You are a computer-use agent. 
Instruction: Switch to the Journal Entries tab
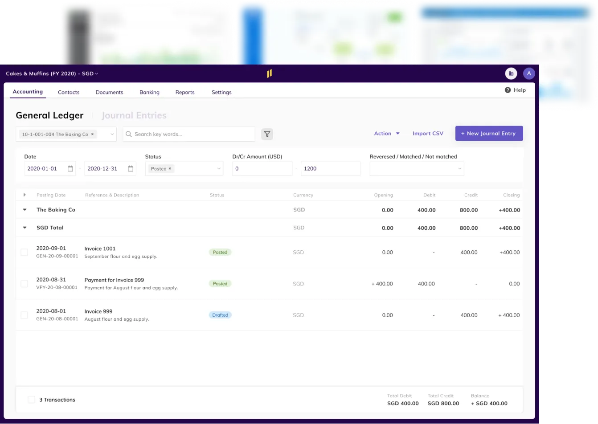(x=134, y=115)
